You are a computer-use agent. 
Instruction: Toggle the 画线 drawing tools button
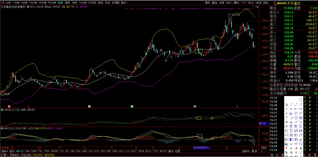(236, 3)
